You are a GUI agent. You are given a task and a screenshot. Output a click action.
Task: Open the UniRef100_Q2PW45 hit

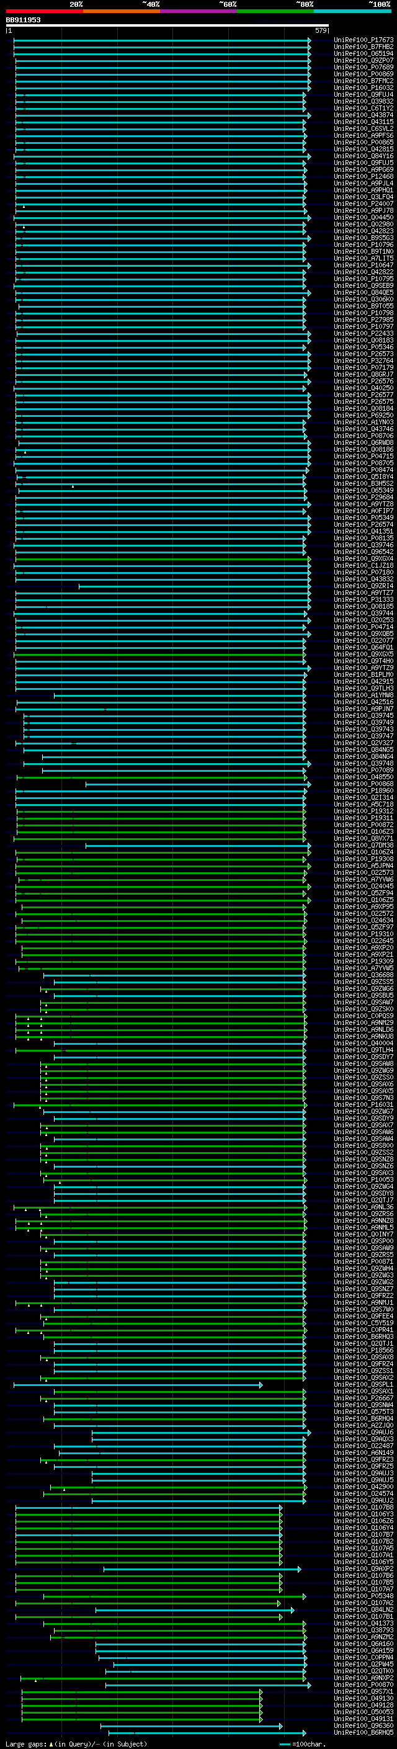363,1664
